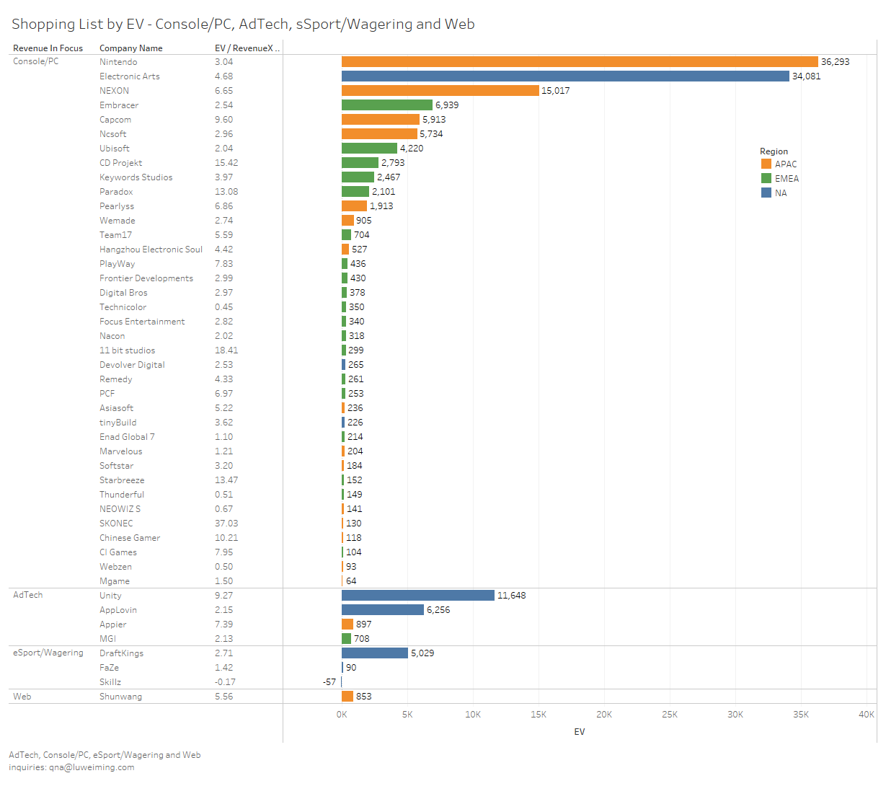Screen dimensions: 886x799
Task: Click company name 'Remedy'
Action: click(116, 379)
